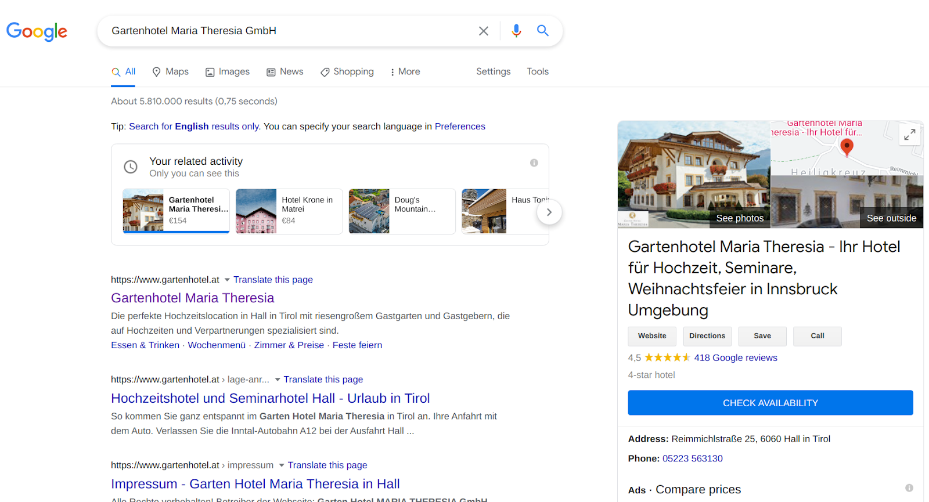The width and height of the screenshot is (929, 502).
Task: Select the All results tab
Action: (124, 72)
